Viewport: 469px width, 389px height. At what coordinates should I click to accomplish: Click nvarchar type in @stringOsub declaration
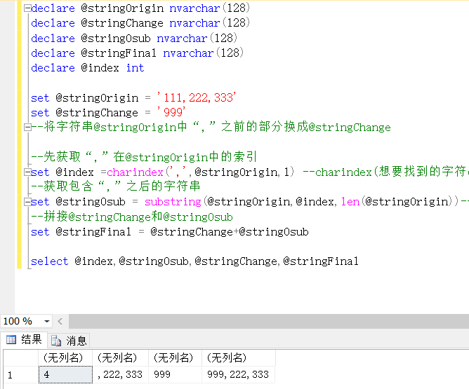tap(182, 39)
